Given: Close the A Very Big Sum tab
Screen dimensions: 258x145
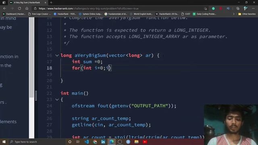Looking at the screenshot, I should 46,2.
